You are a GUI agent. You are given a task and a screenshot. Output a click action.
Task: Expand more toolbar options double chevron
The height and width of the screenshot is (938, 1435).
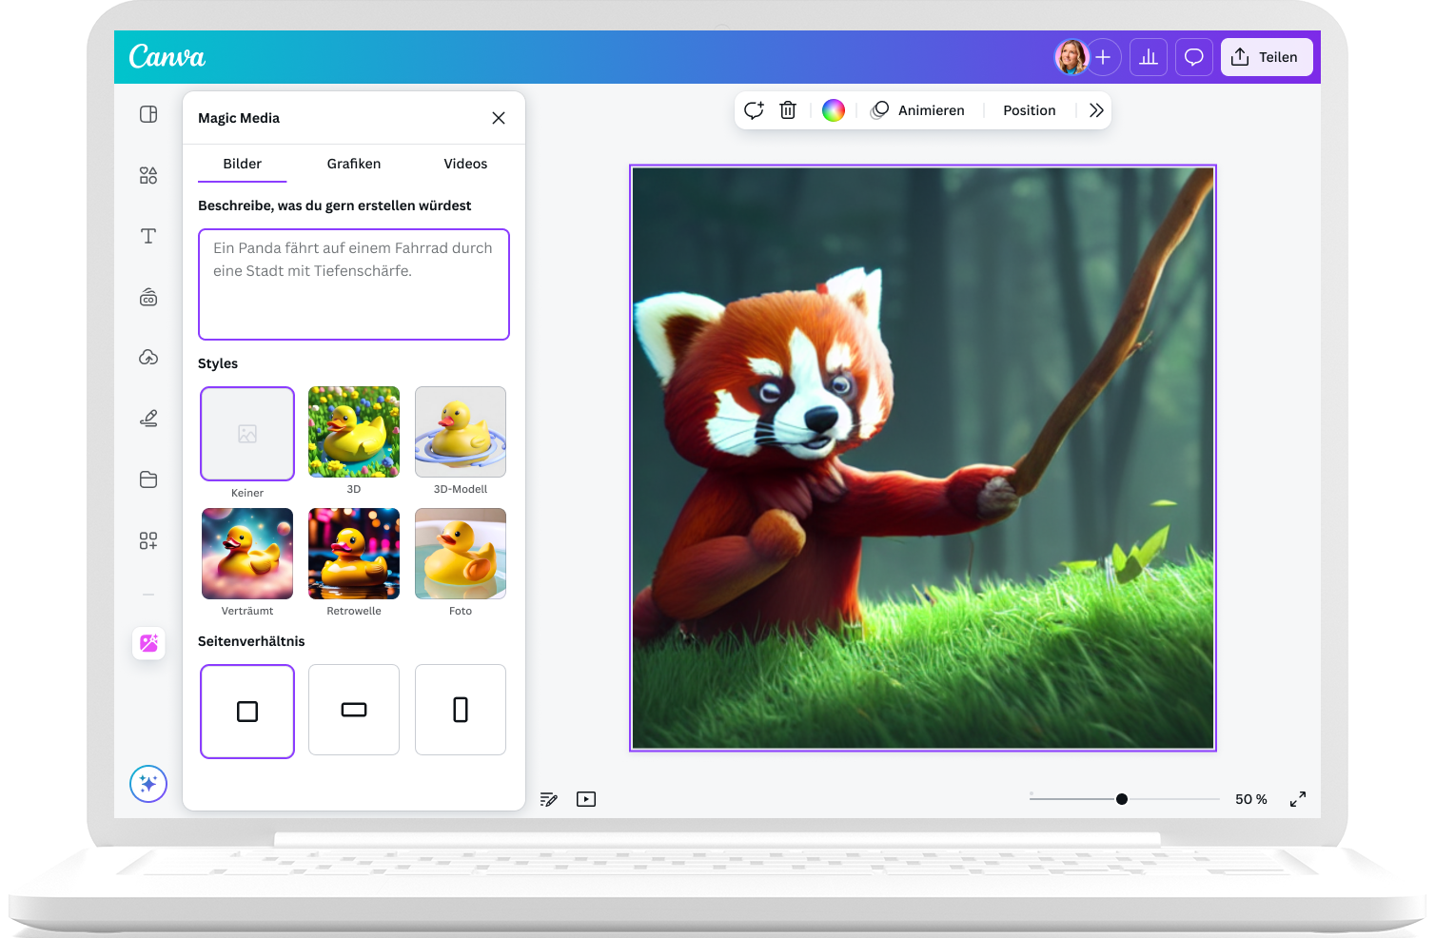[1096, 110]
